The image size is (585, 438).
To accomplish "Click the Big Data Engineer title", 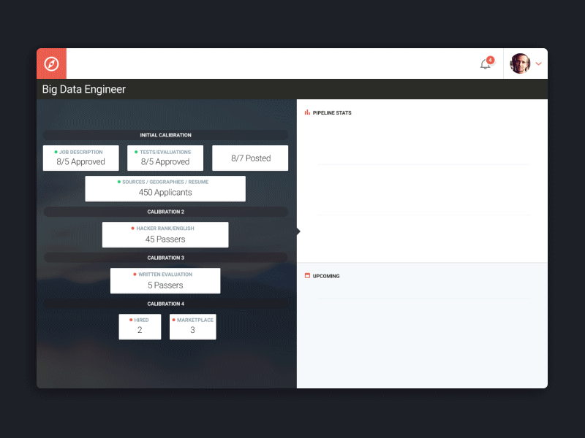I will point(84,89).
